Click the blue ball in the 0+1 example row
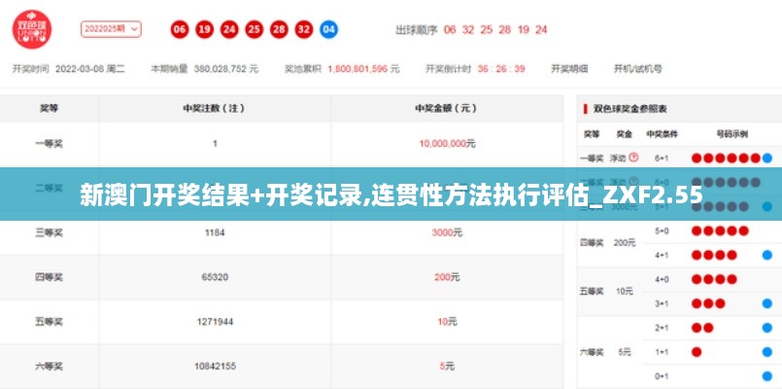The image size is (782, 389). 767,376
